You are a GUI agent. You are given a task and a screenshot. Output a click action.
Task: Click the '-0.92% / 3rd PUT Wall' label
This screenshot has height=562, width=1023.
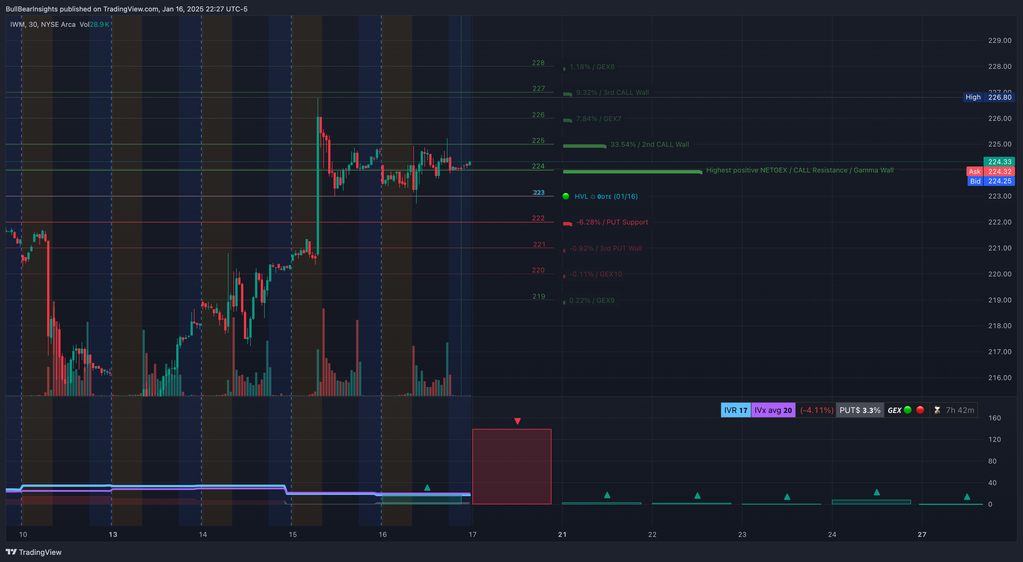606,248
